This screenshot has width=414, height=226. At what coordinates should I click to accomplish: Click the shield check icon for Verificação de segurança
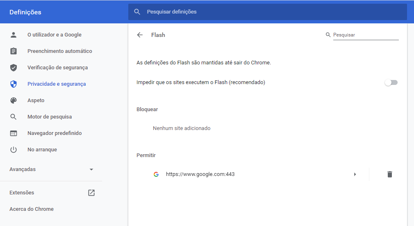(14, 68)
